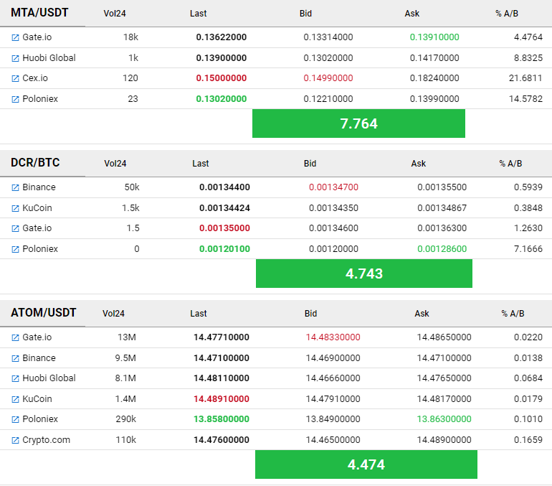
Task: Open external link icon for Poloniex in ATOM/USDT
Action: pos(15,420)
